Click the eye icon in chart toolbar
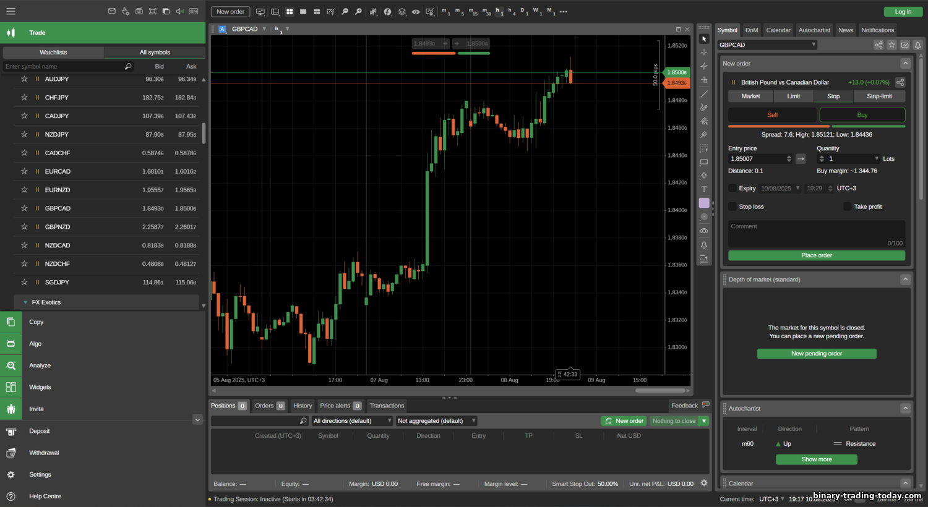928x507 pixels. click(x=416, y=12)
